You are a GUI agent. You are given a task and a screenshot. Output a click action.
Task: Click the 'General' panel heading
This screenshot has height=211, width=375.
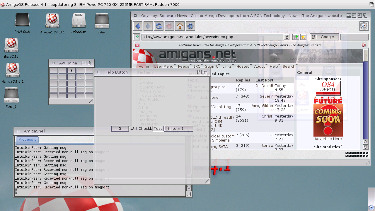pos(305,73)
